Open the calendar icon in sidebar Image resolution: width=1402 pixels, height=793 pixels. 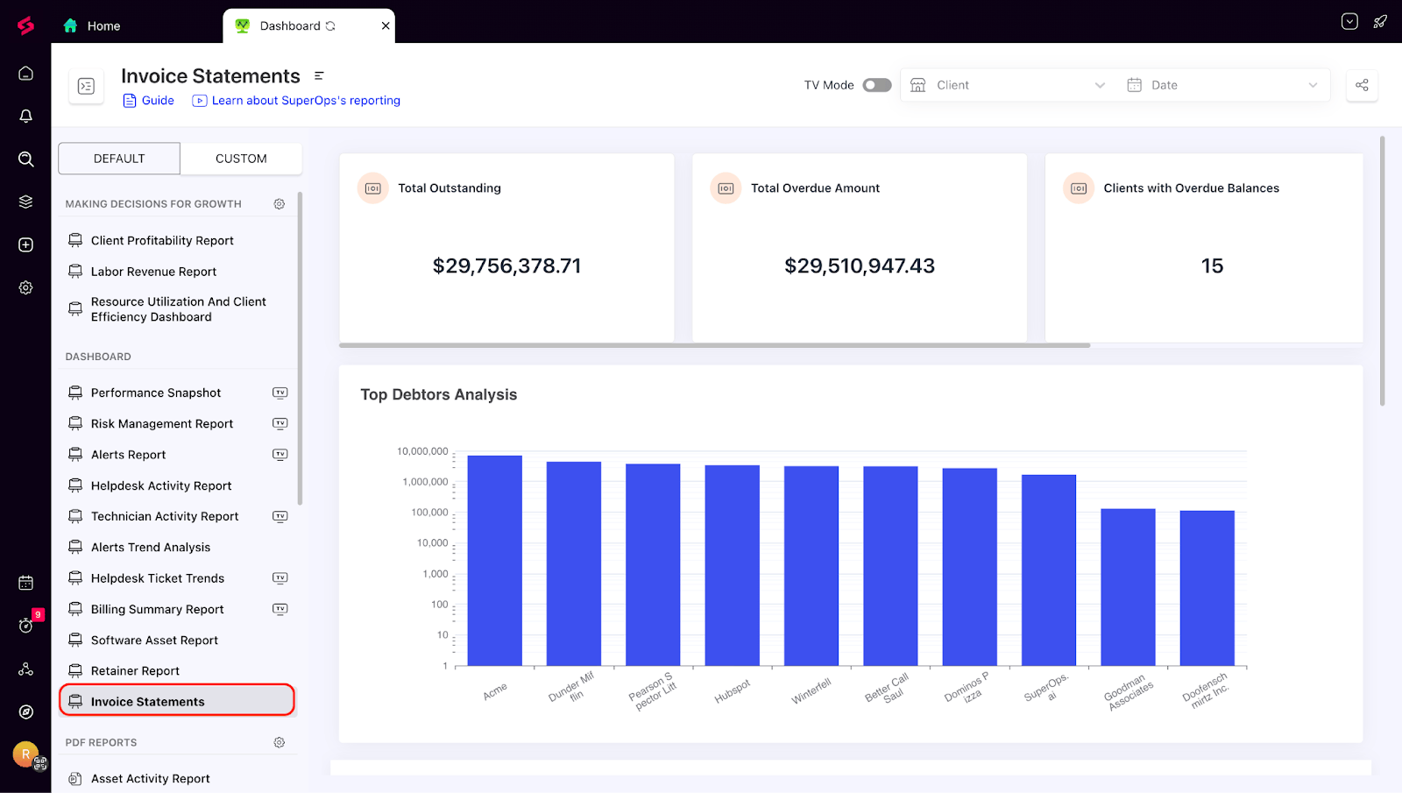pos(26,583)
